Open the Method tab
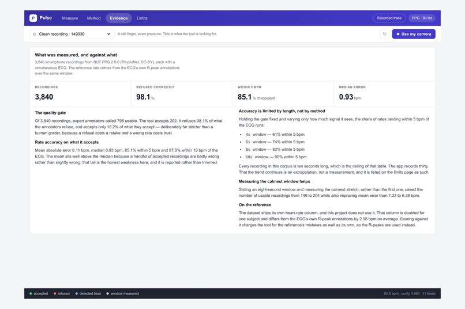 tap(93, 18)
